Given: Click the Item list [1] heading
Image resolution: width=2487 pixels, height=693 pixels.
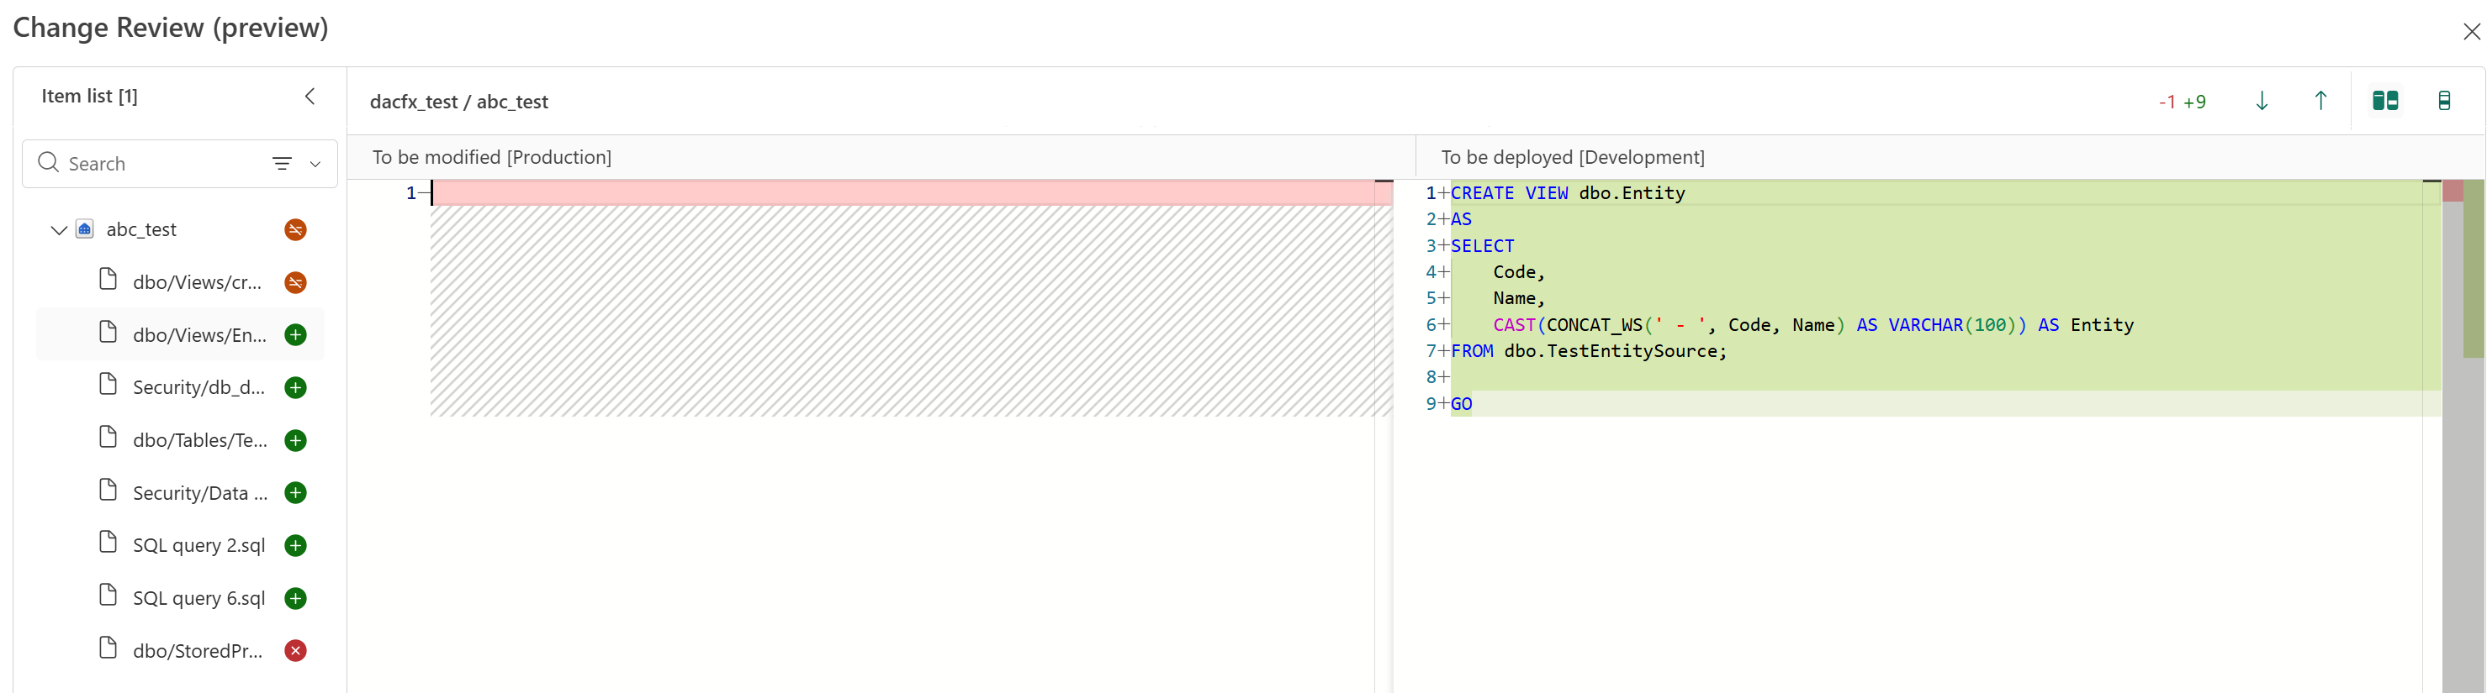Looking at the screenshot, I should click(x=90, y=97).
